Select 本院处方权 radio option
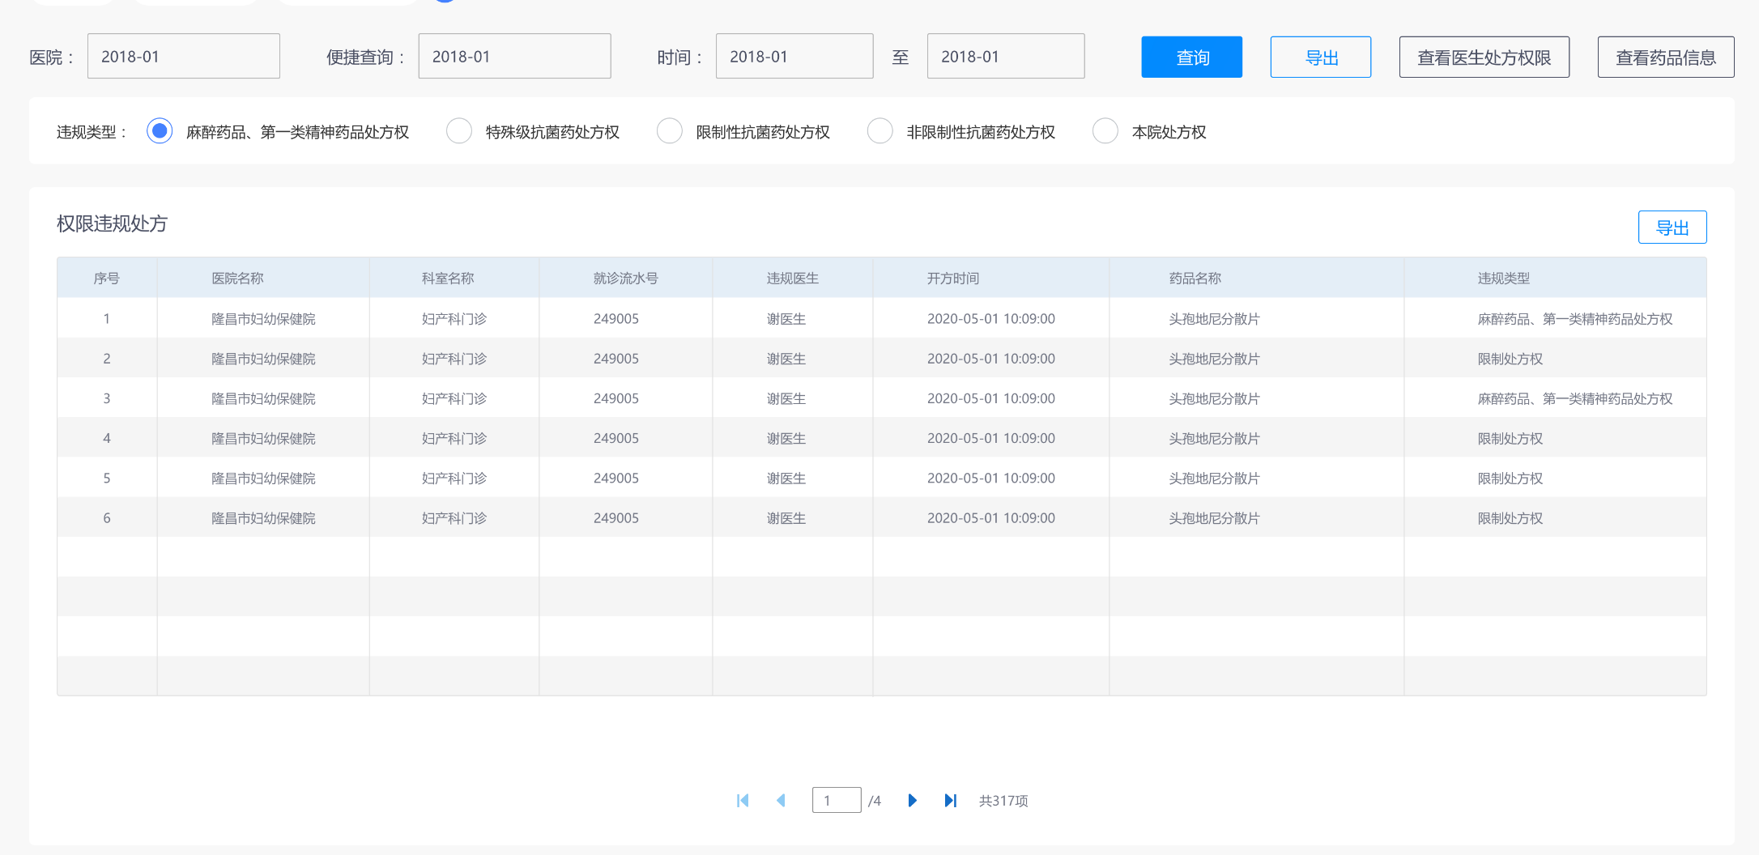The height and width of the screenshot is (855, 1759). pos(1105,131)
